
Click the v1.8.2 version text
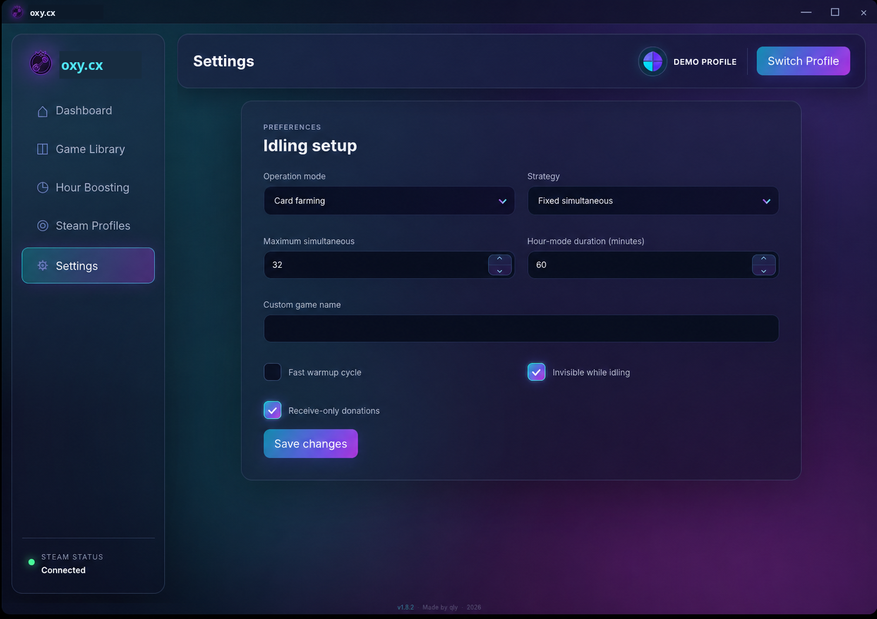[406, 607]
